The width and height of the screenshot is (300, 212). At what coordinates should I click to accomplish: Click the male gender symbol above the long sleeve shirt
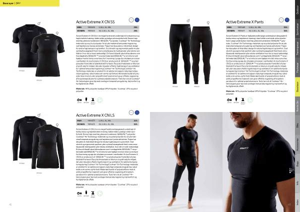[x=39, y=115]
